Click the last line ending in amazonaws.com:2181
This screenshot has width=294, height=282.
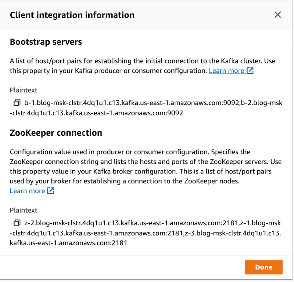click(x=68, y=242)
